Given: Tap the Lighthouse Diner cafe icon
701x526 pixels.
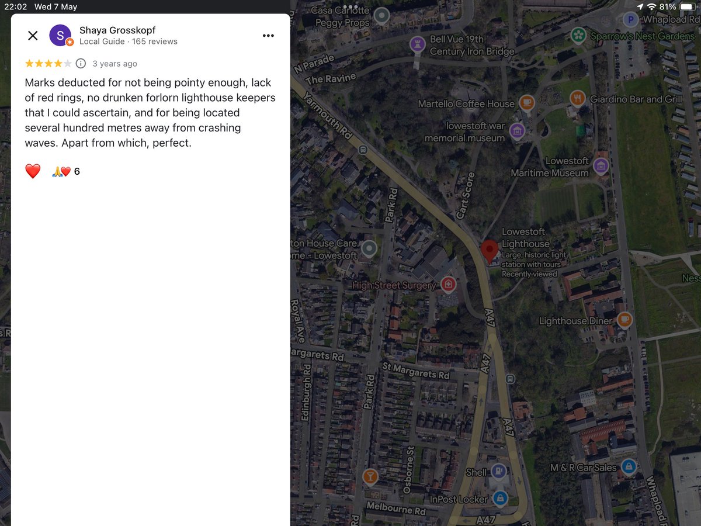Looking at the screenshot, I should click(x=624, y=320).
